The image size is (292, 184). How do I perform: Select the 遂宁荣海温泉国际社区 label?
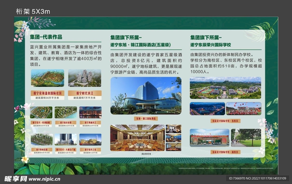[48, 93]
